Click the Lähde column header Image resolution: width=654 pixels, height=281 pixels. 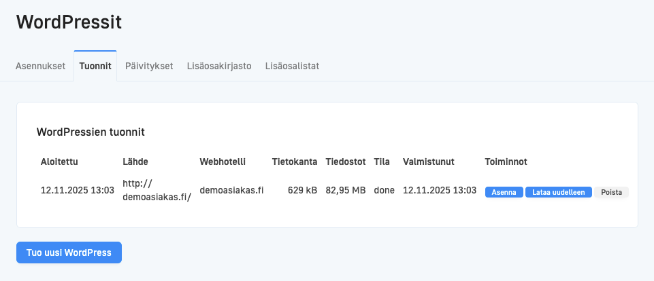(135, 162)
